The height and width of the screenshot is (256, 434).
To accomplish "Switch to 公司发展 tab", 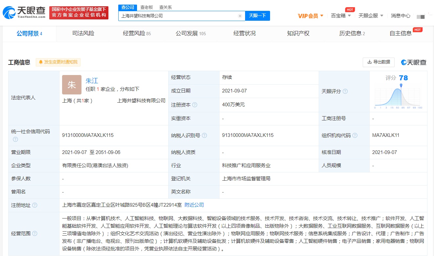I will click(x=191, y=33).
